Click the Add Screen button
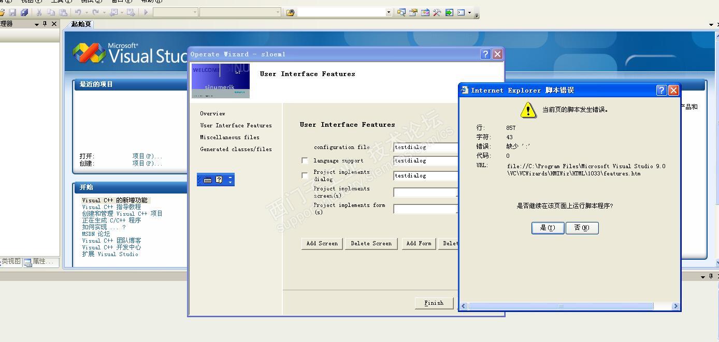 point(322,243)
